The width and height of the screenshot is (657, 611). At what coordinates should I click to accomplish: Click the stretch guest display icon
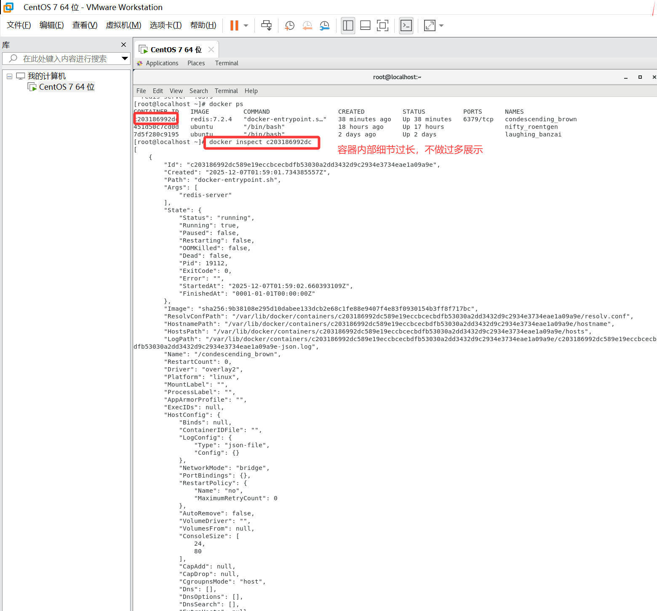click(430, 26)
